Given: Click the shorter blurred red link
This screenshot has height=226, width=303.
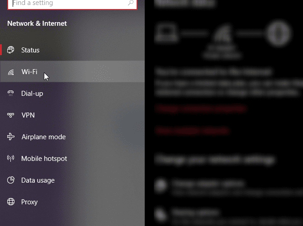Looking at the screenshot, I should point(192,131).
